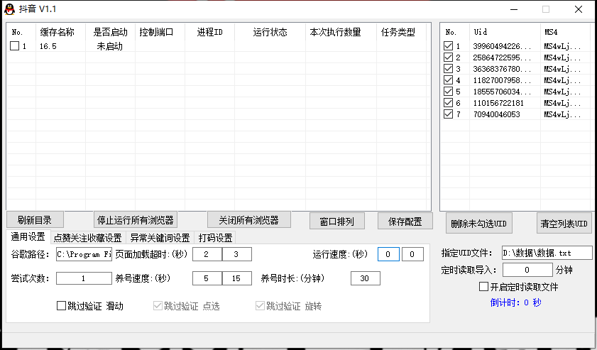The image size is (597, 350).
Task: Click the 指定UID文件 path field
Action: [547, 253]
